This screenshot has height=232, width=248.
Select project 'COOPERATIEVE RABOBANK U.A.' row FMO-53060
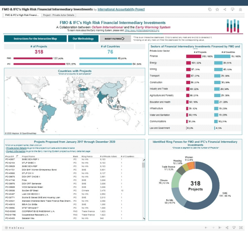(38, 211)
